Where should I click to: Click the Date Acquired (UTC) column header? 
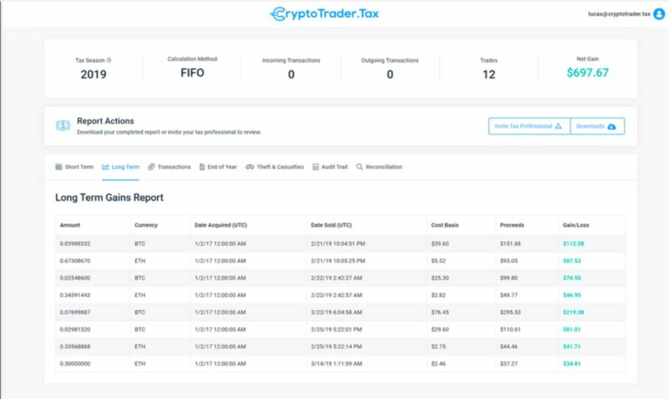[221, 225]
